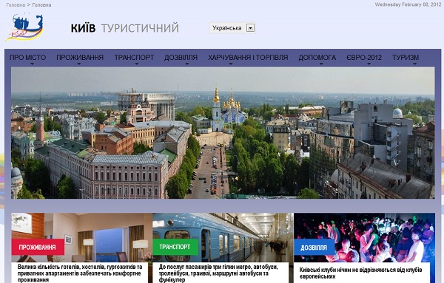The width and height of the screenshot is (444, 283).
Task: Open the nightclub crowd thumbnail
Action: coord(364,237)
